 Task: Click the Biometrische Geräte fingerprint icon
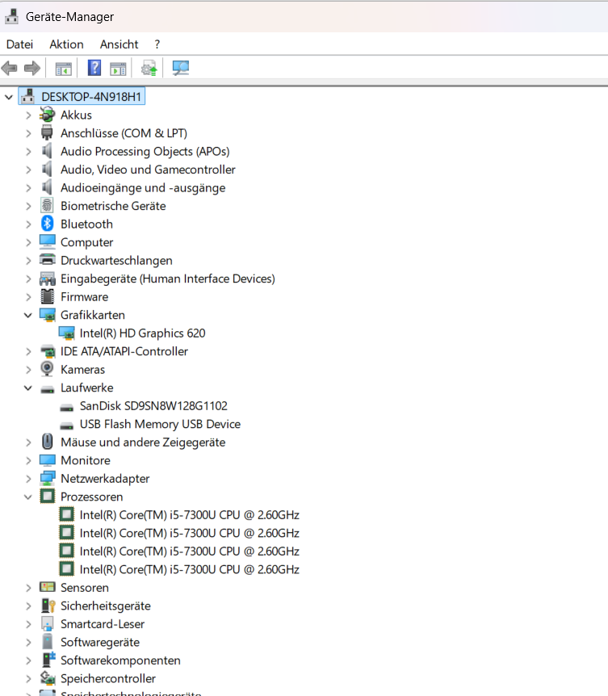(x=47, y=206)
